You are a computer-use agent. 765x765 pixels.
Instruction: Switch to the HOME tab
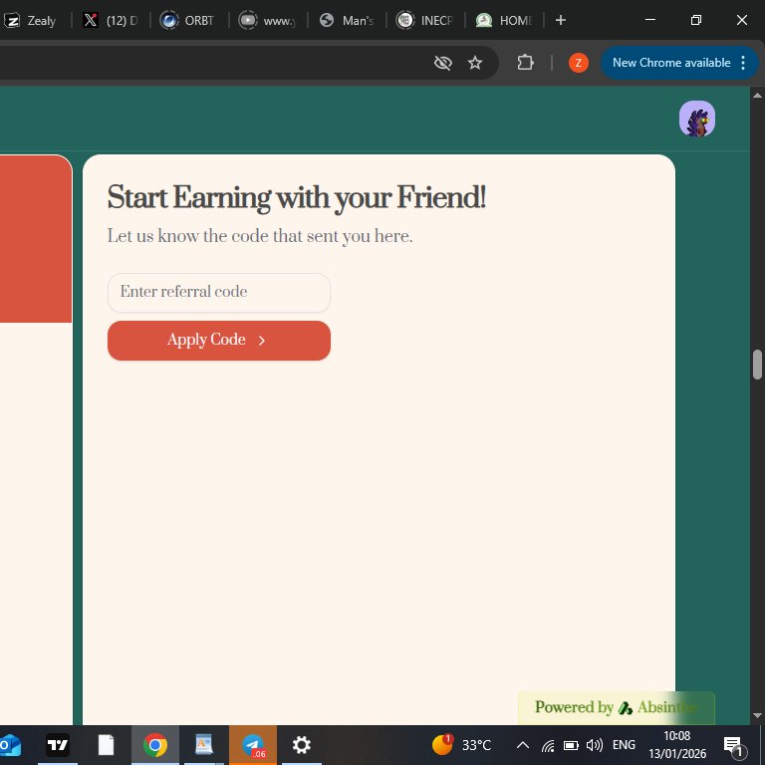pos(504,21)
